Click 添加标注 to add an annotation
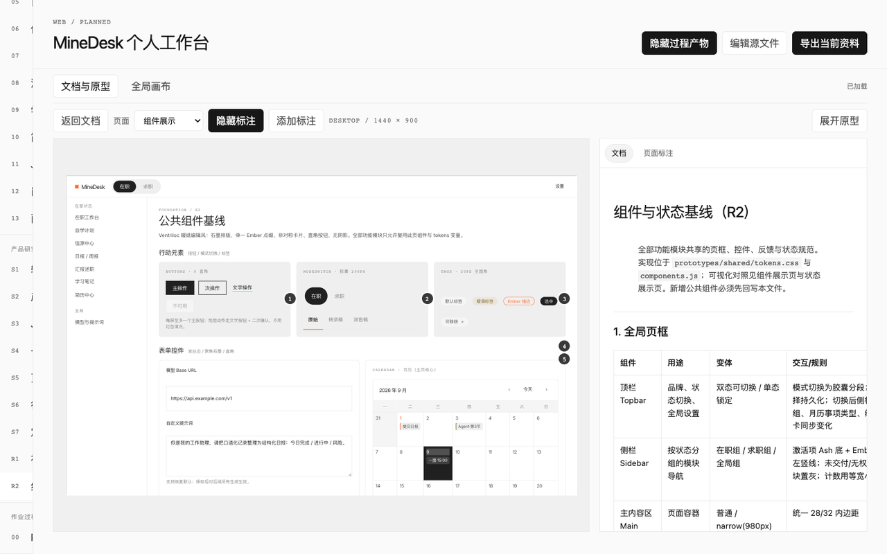Viewport: 887px width, 554px height. [x=296, y=120]
